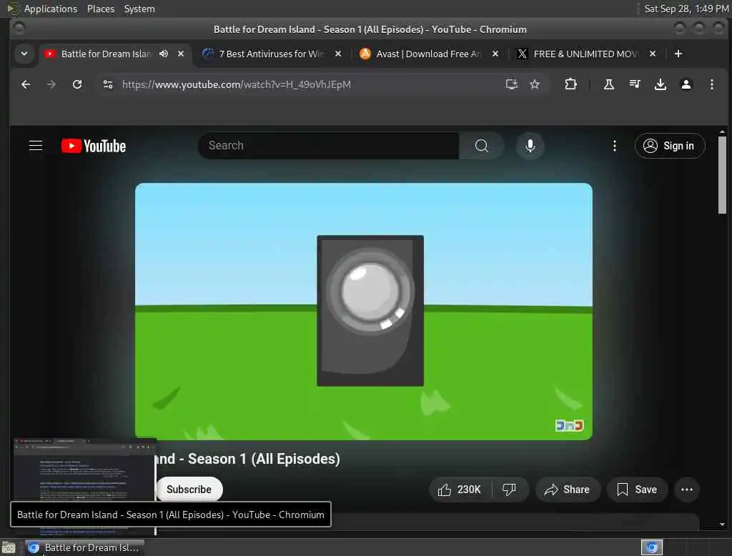
Task: Close the 7 Best Antiviruses tab
Action: pos(338,54)
